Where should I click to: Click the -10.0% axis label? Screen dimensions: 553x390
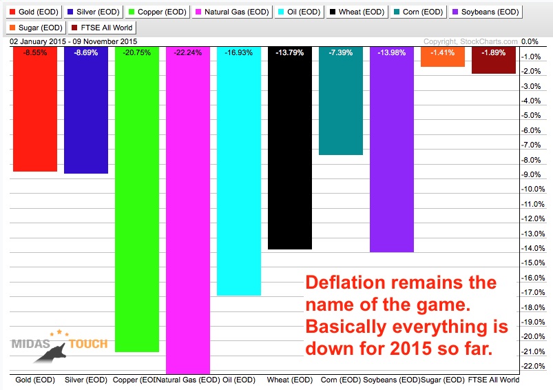[533, 189]
